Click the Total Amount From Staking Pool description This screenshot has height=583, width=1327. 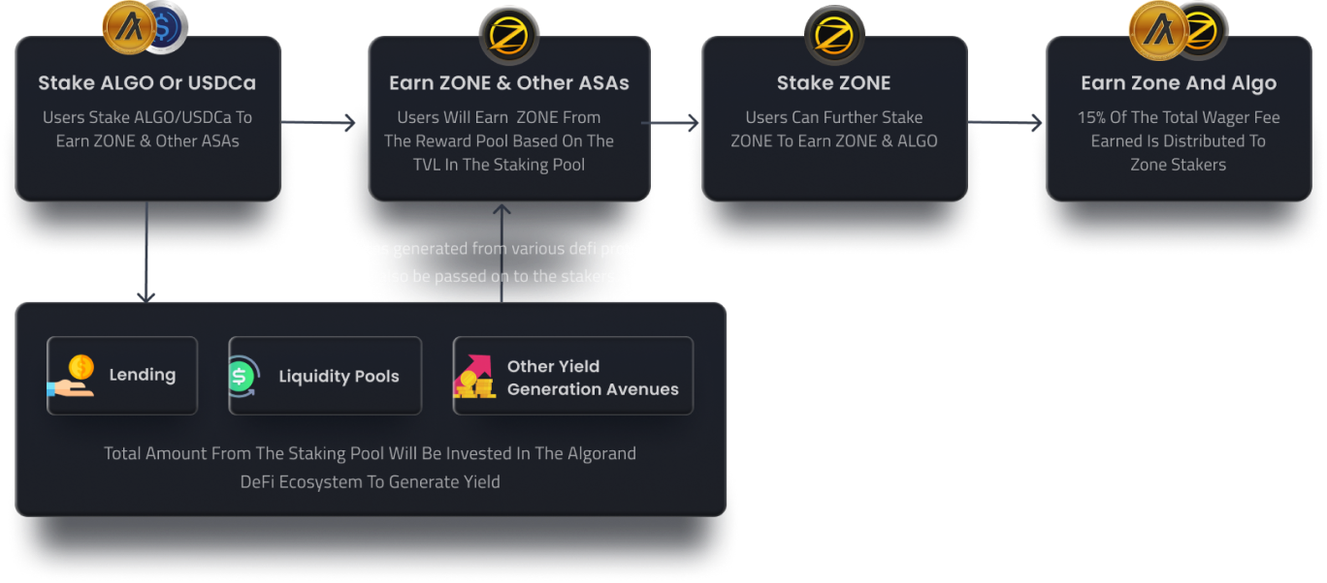(x=370, y=467)
